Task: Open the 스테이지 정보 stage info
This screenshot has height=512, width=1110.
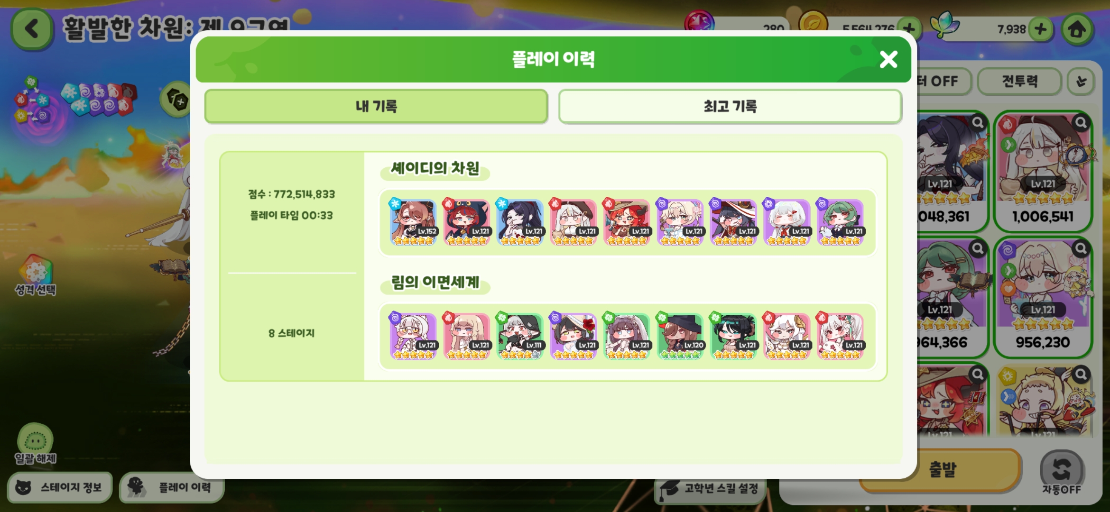Action: 60,487
